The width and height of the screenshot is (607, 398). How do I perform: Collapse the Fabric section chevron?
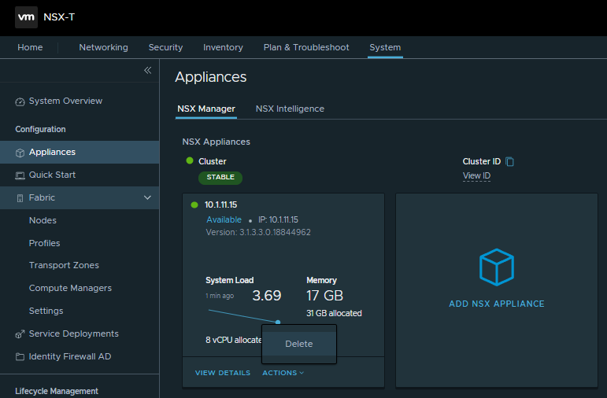coord(147,197)
